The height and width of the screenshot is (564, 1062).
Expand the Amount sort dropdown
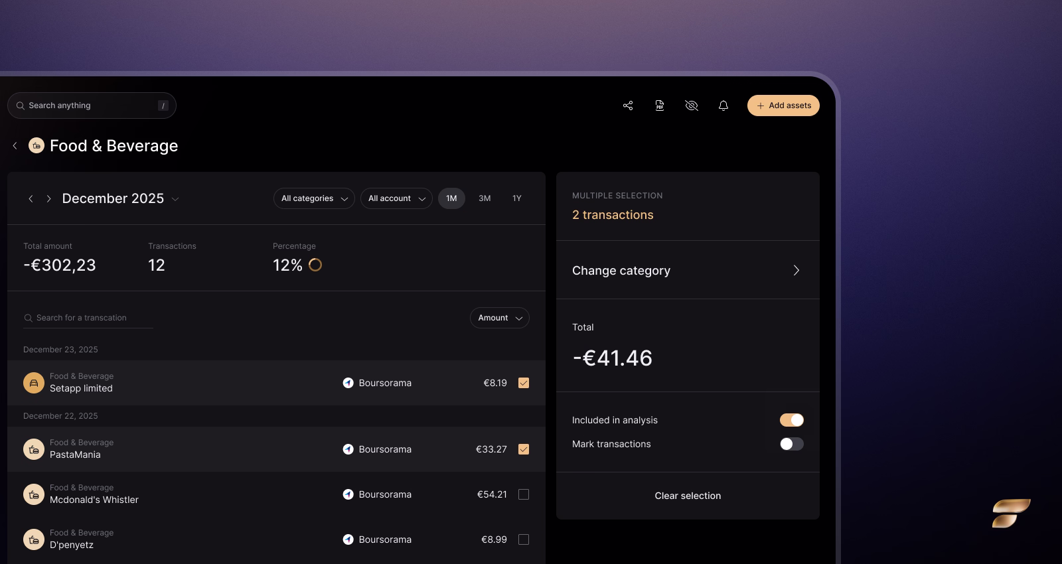(x=500, y=318)
